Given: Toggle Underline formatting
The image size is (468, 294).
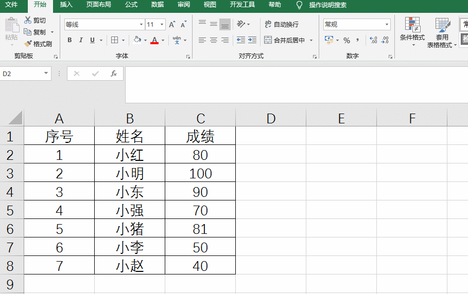Looking at the screenshot, I should coord(92,40).
